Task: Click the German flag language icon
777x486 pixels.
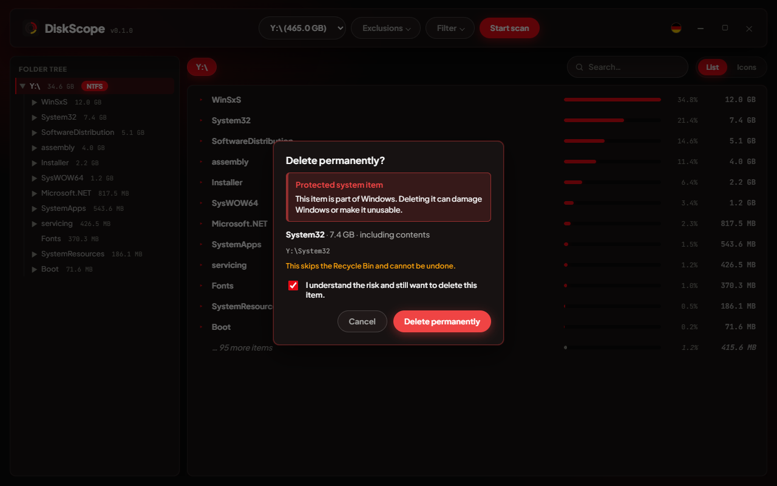Action: [676, 28]
